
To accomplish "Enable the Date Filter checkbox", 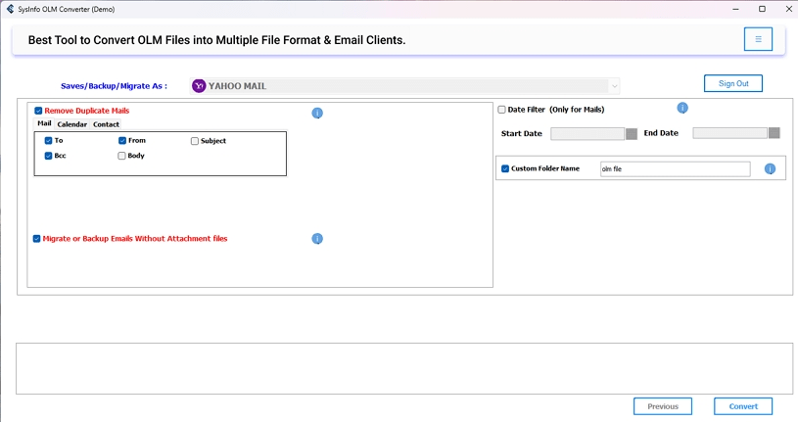I will (501, 110).
